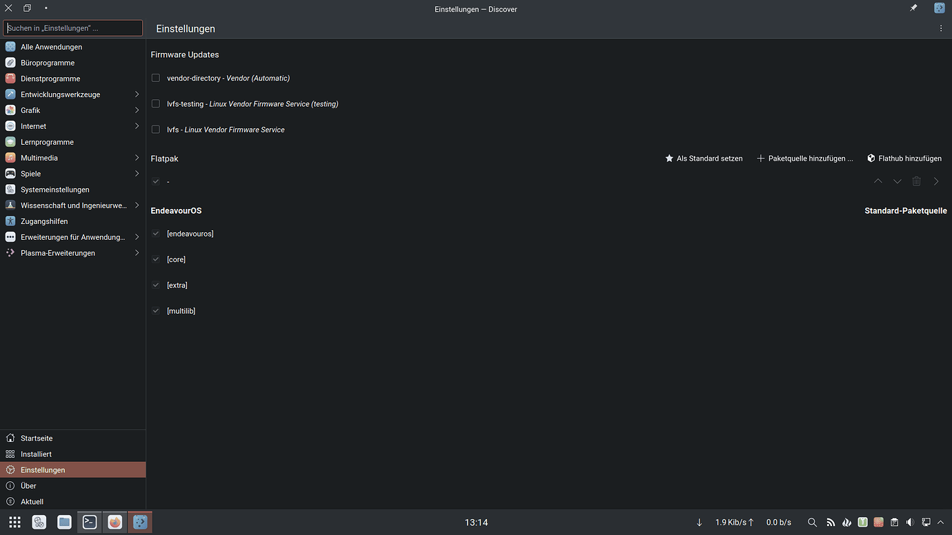Image resolution: width=952 pixels, height=535 pixels.
Task: Click the down arrow next to the Flatpak source
Action: (897, 181)
